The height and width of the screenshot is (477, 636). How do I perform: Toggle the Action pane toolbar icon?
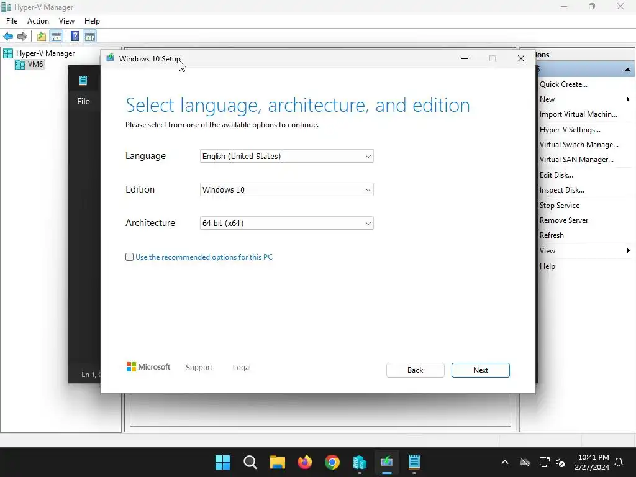(90, 37)
